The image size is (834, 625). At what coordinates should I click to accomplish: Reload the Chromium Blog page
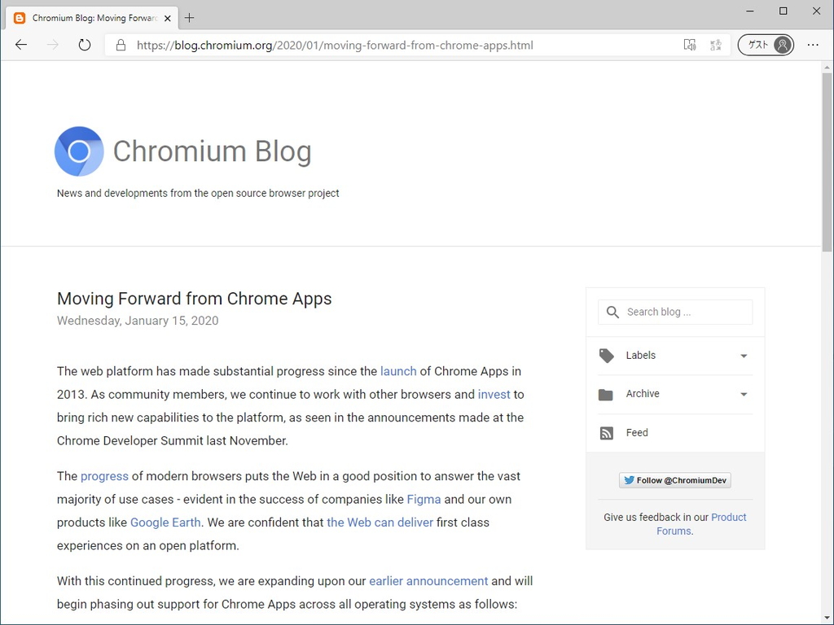[85, 45]
